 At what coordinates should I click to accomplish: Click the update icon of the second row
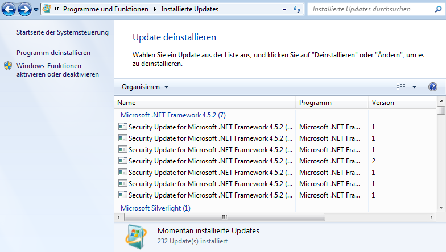tap(123, 138)
